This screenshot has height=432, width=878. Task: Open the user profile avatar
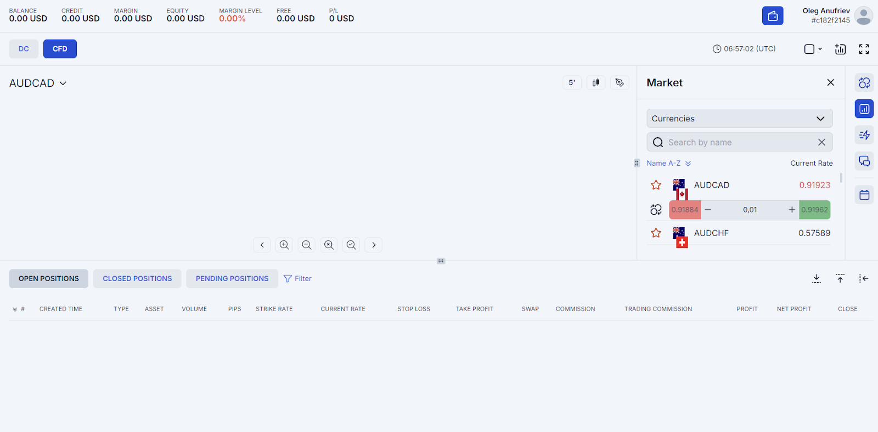[x=864, y=16]
